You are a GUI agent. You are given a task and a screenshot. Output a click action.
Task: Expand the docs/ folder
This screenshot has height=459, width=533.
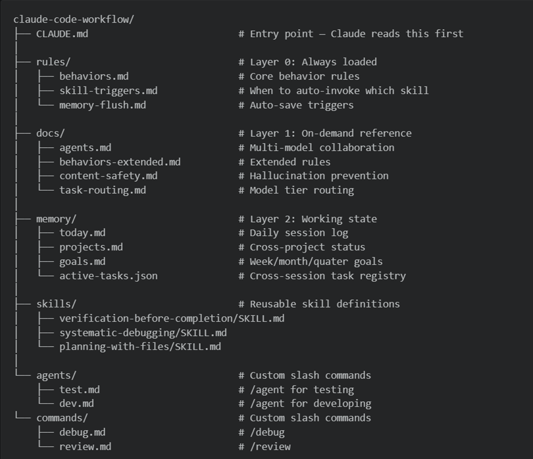50,133
